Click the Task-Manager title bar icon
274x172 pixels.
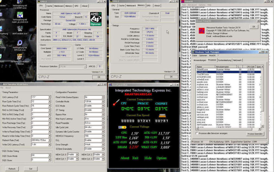coord(193,52)
